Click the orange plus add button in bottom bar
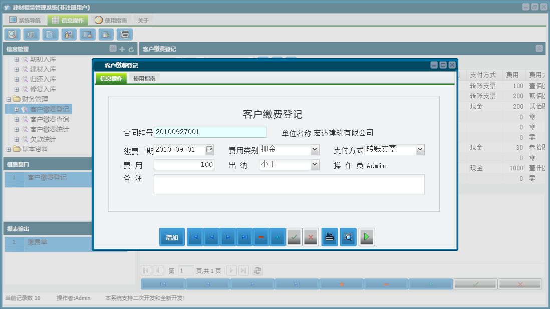Screen dimensions: 550x309 342,284
